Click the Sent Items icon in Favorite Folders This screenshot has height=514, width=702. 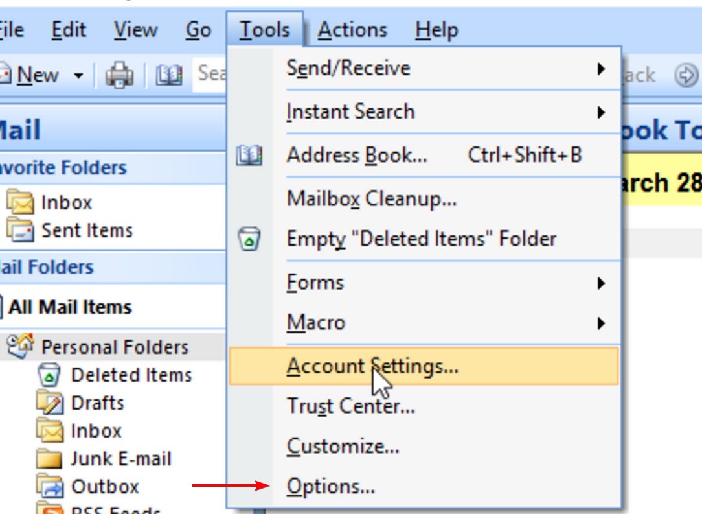click(19, 229)
